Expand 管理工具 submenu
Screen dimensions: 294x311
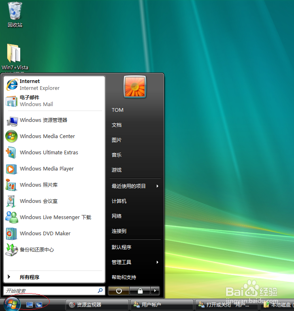(135, 262)
